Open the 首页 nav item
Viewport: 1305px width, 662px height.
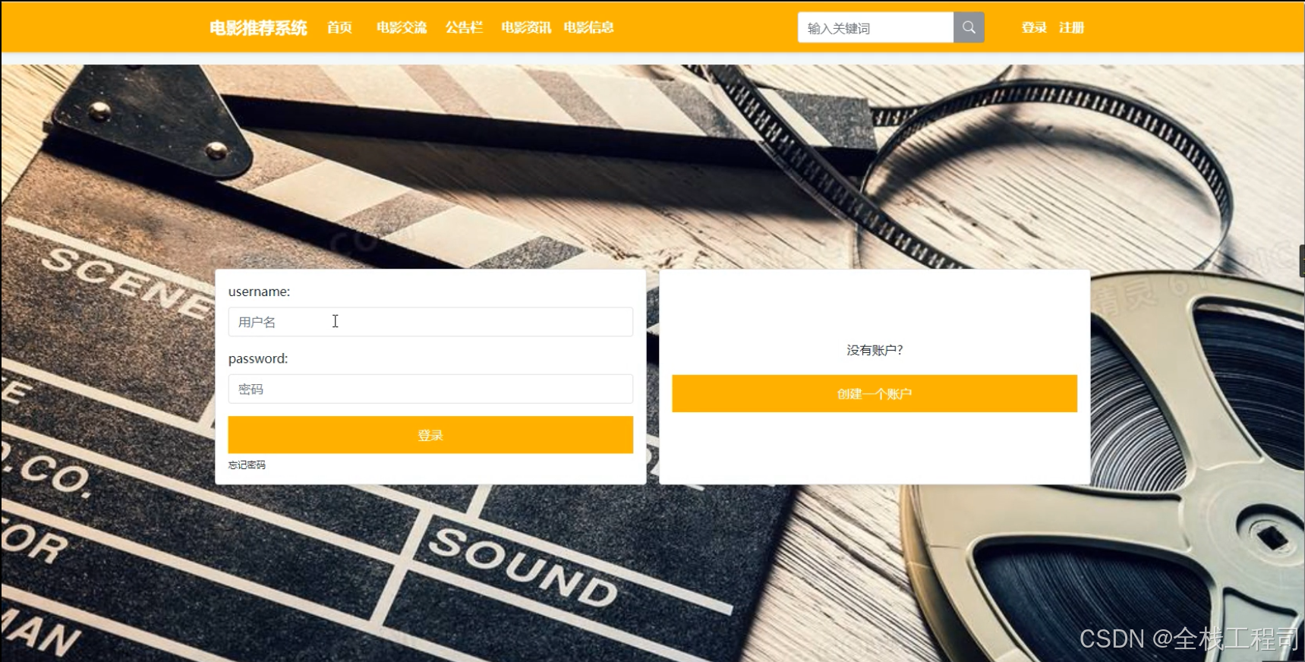click(339, 28)
